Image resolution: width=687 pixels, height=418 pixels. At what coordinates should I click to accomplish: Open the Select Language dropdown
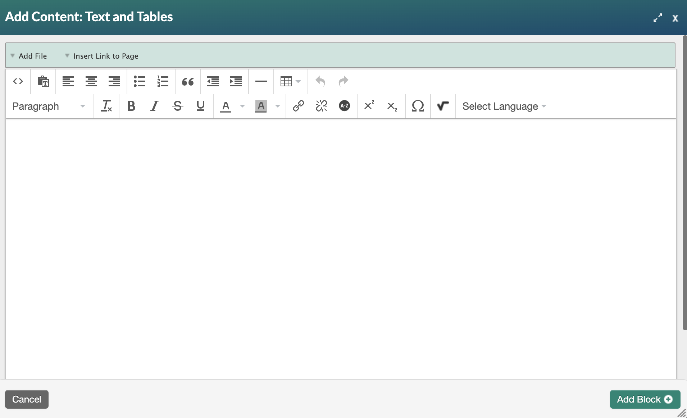point(504,106)
